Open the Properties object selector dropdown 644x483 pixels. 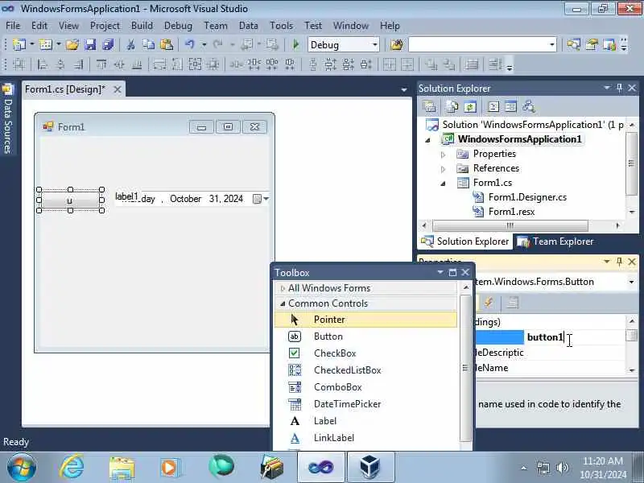[631, 282]
